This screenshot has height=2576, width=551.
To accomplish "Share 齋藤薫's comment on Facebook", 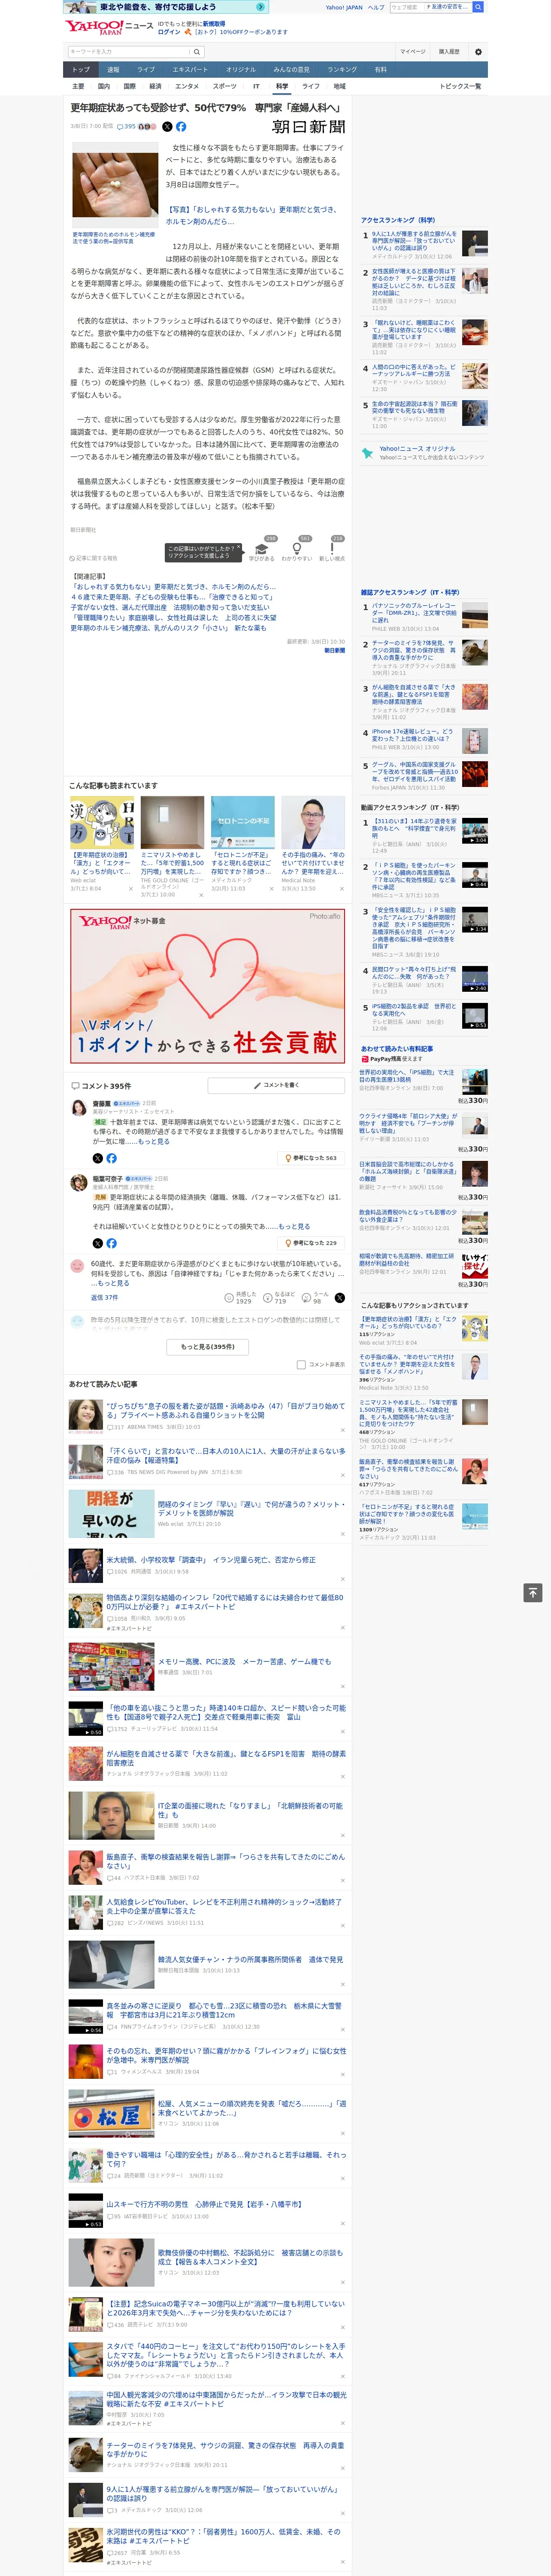I will point(111,1158).
